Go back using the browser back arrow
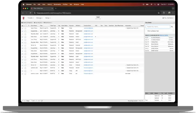This screenshot has width=196, height=113. click(23, 13)
